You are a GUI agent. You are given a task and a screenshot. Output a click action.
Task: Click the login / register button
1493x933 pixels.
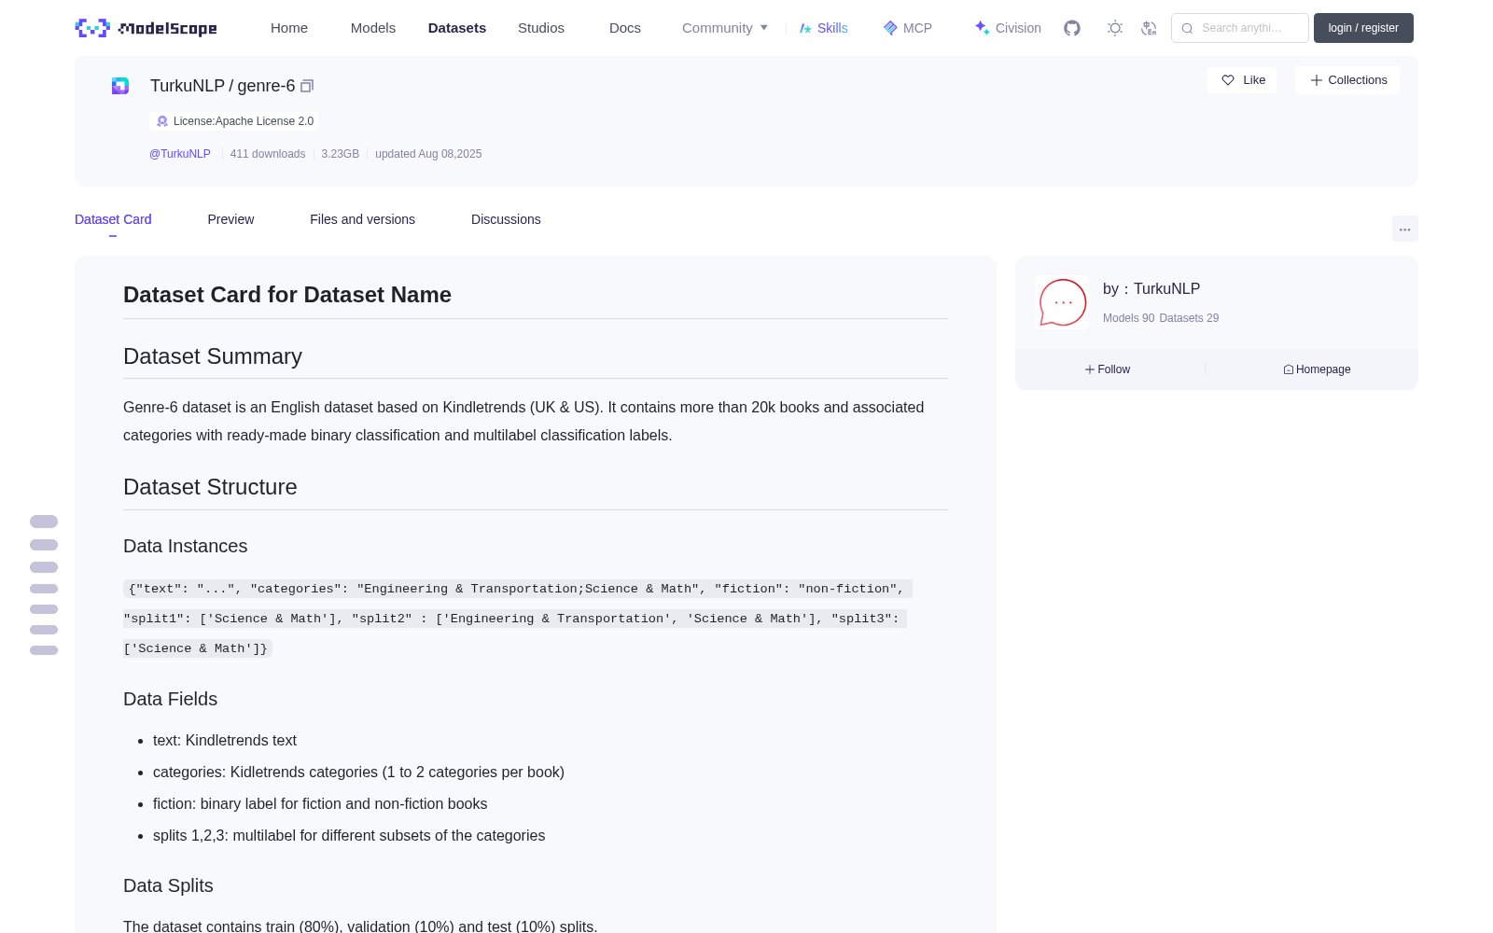coord(1363,28)
